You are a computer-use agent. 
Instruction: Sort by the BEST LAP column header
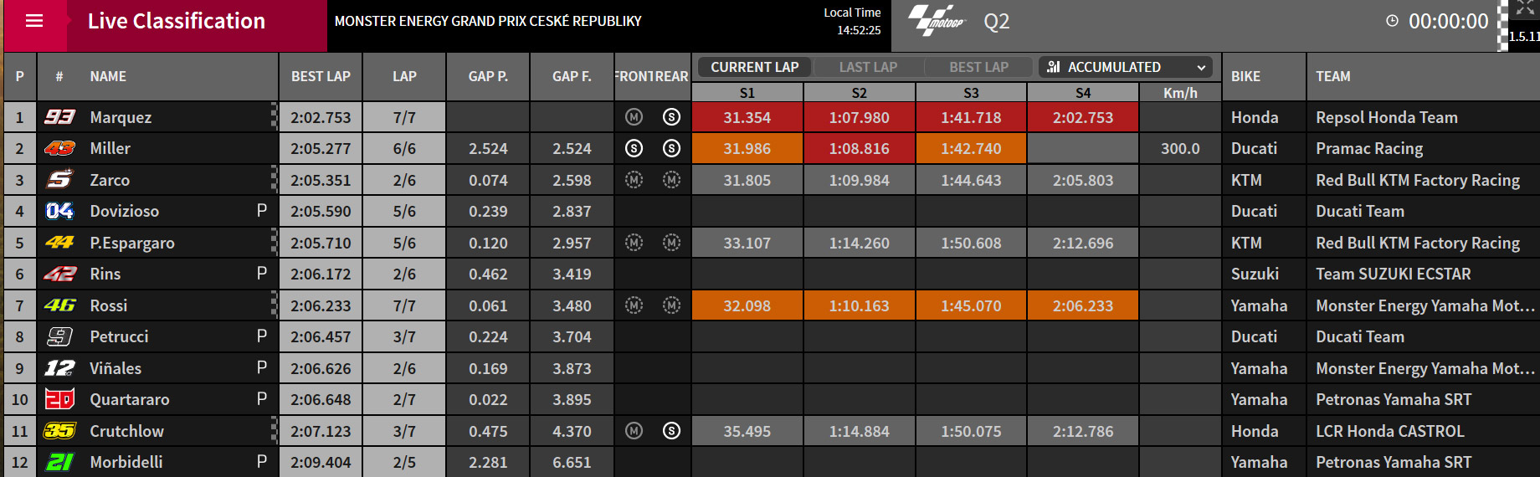[x=321, y=76]
